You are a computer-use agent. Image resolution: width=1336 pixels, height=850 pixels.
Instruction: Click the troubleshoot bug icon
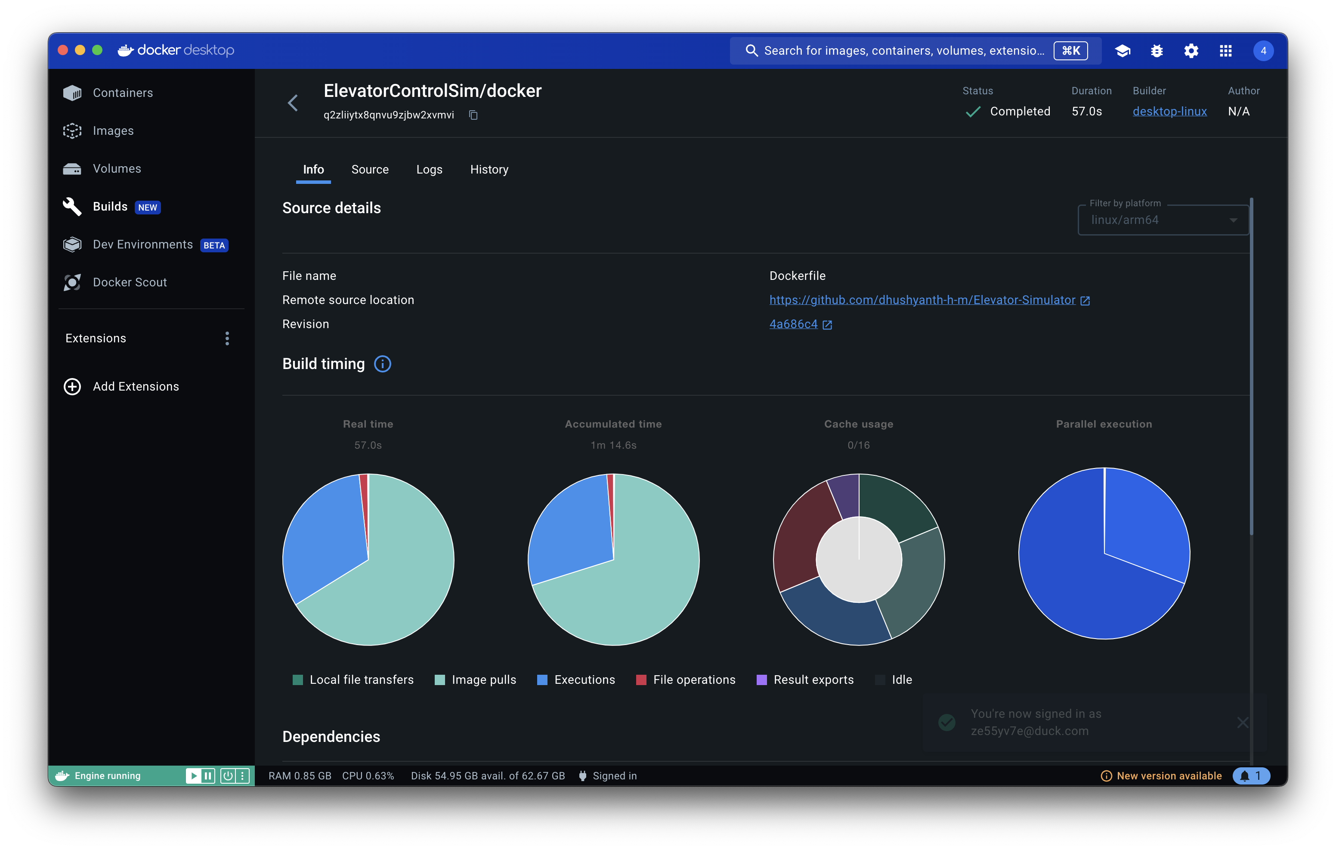coord(1157,50)
